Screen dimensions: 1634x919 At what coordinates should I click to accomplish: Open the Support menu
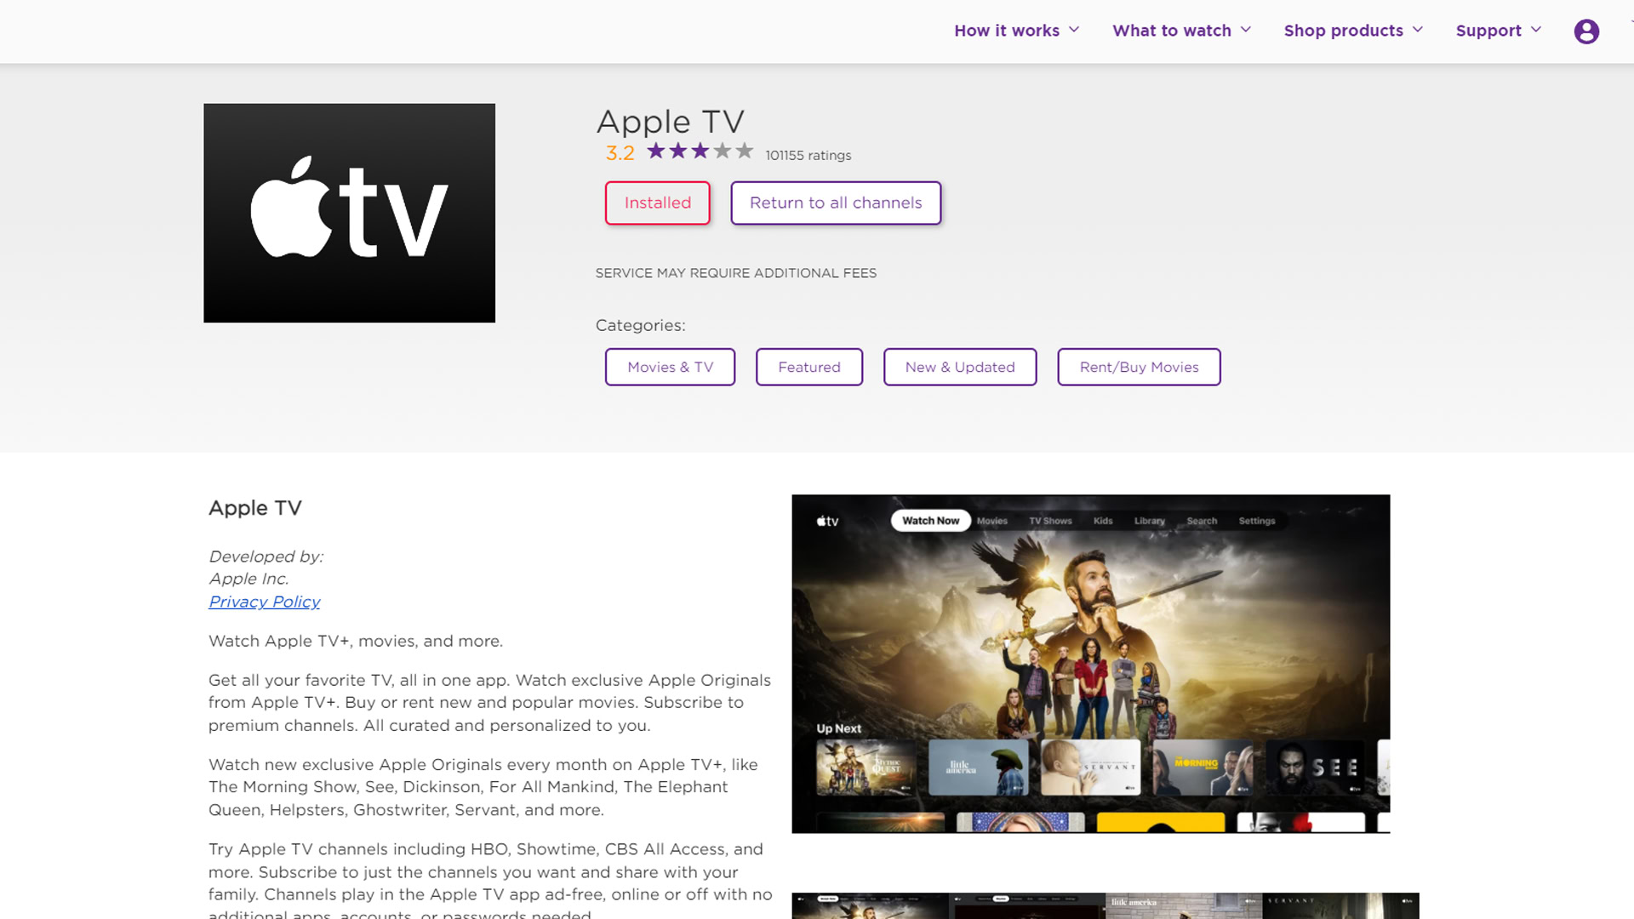click(1498, 31)
